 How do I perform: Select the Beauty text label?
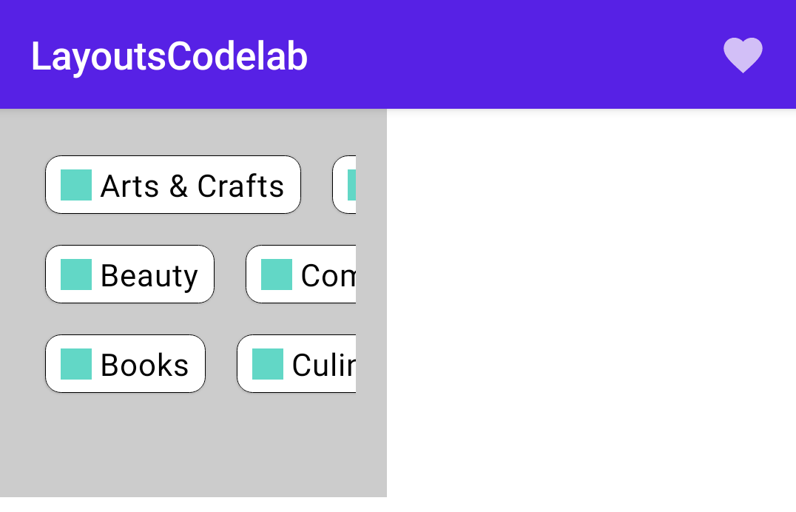[149, 276]
